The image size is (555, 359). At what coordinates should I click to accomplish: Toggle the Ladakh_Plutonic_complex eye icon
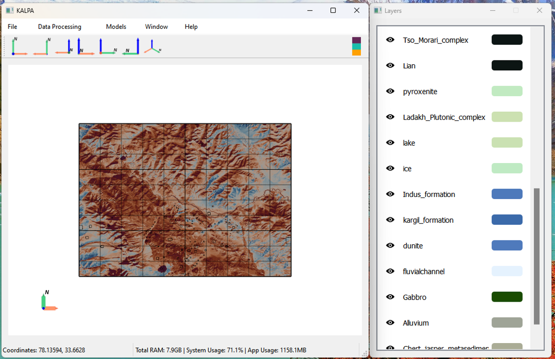coord(390,117)
